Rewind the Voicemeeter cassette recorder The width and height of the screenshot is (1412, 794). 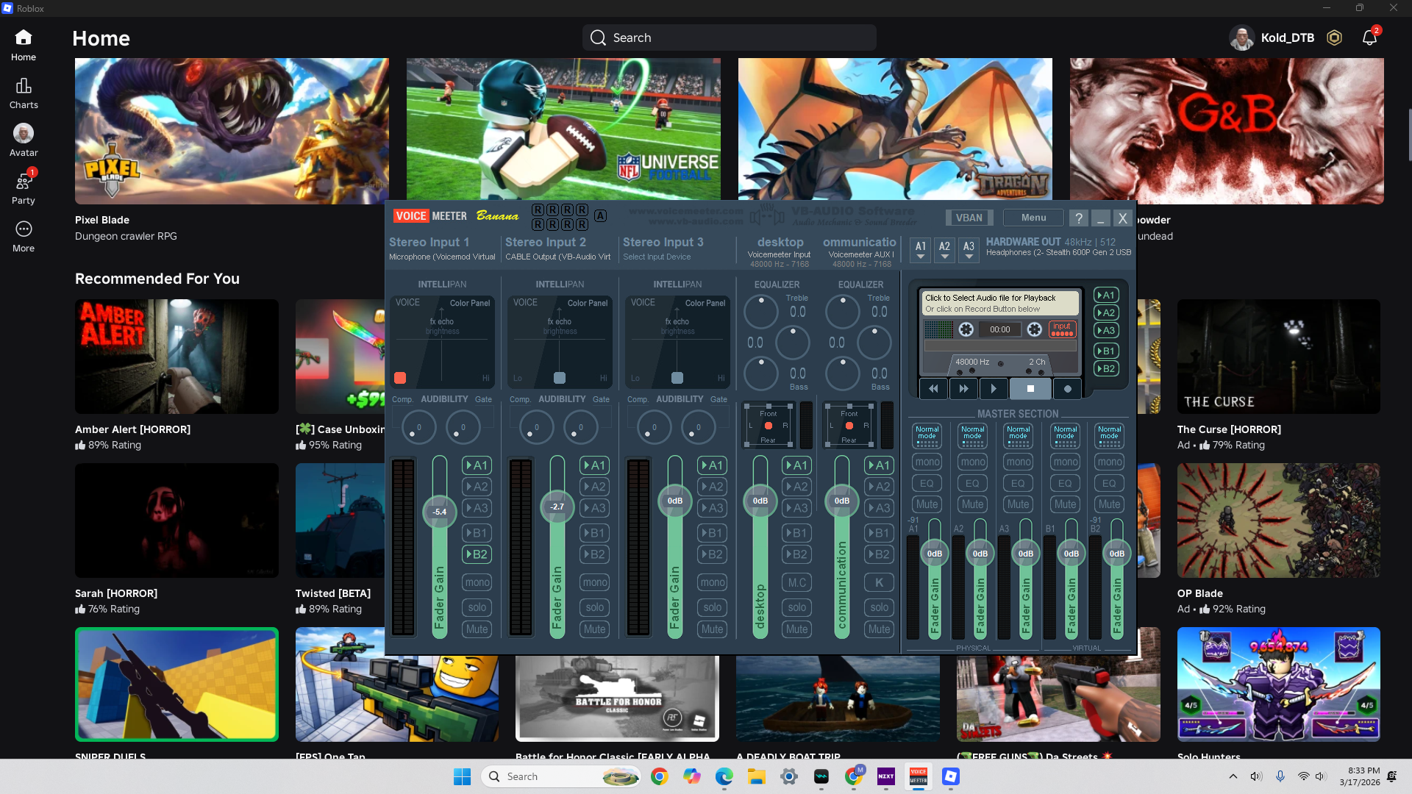(933, 389)
